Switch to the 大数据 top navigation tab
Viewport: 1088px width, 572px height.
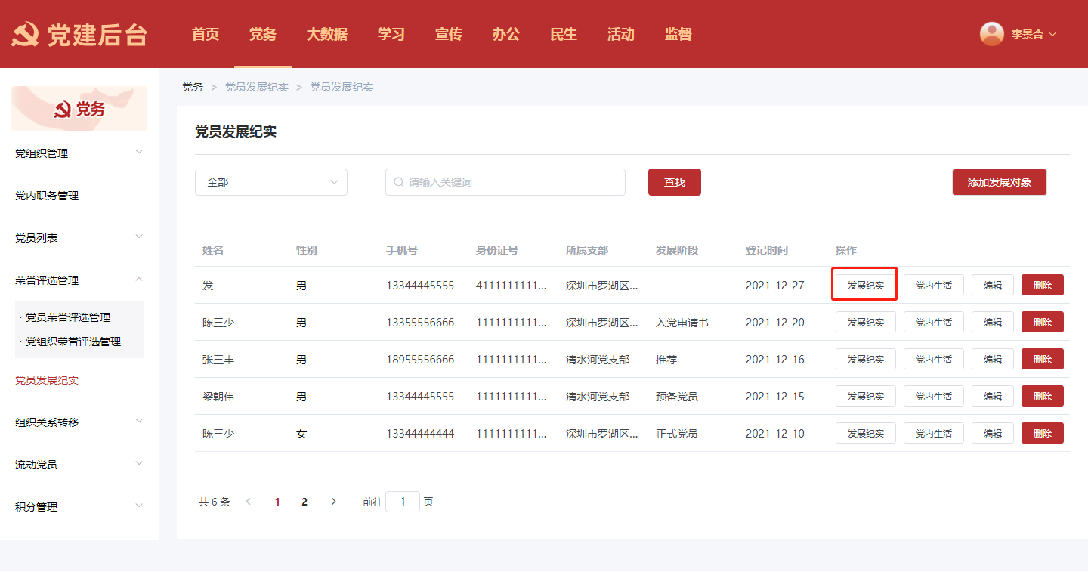pos(326,34)
